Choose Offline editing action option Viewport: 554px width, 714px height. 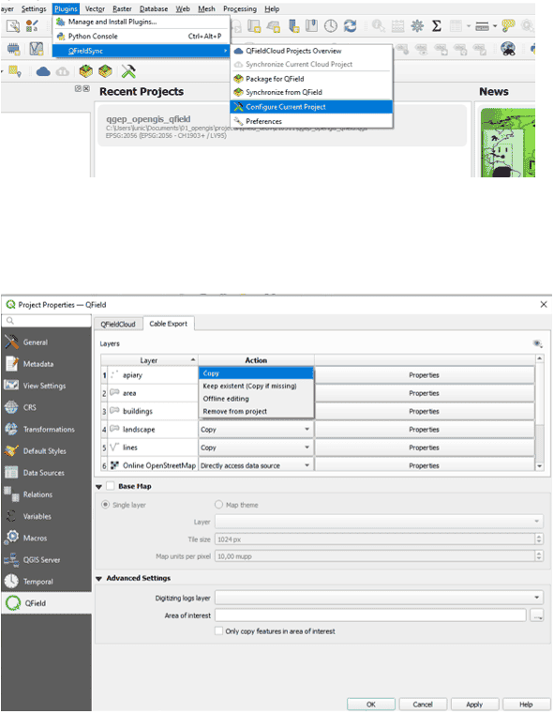point(256,399)
